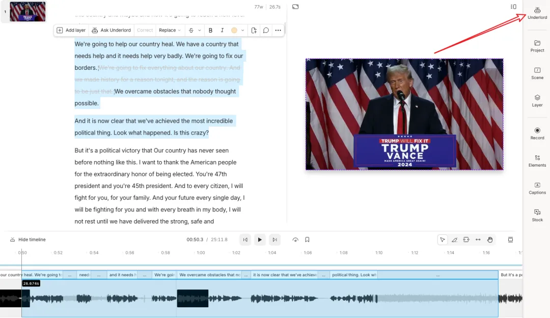Select the hand pan tool
This screenshot has height=318, width=550.
tap(490, 240)
